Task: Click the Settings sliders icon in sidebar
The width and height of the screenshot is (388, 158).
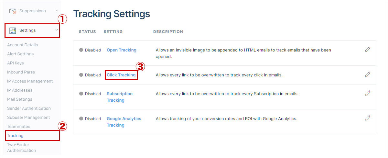Action: tap(13, 30)
